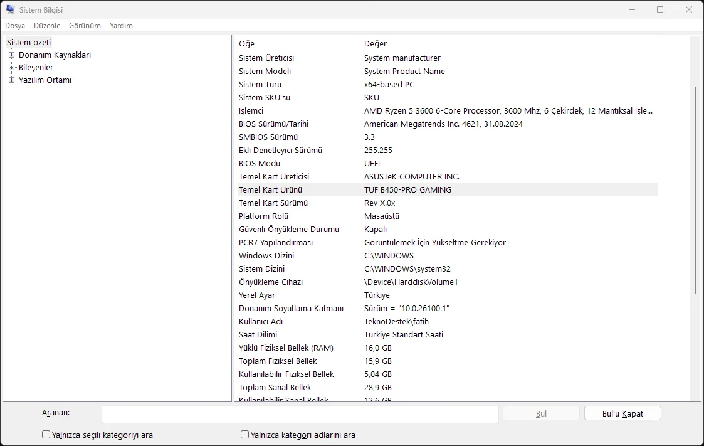Click the Sistem Bilgisi title bar icon
Screen dimensions: 704x446
(x=10, y=9)
